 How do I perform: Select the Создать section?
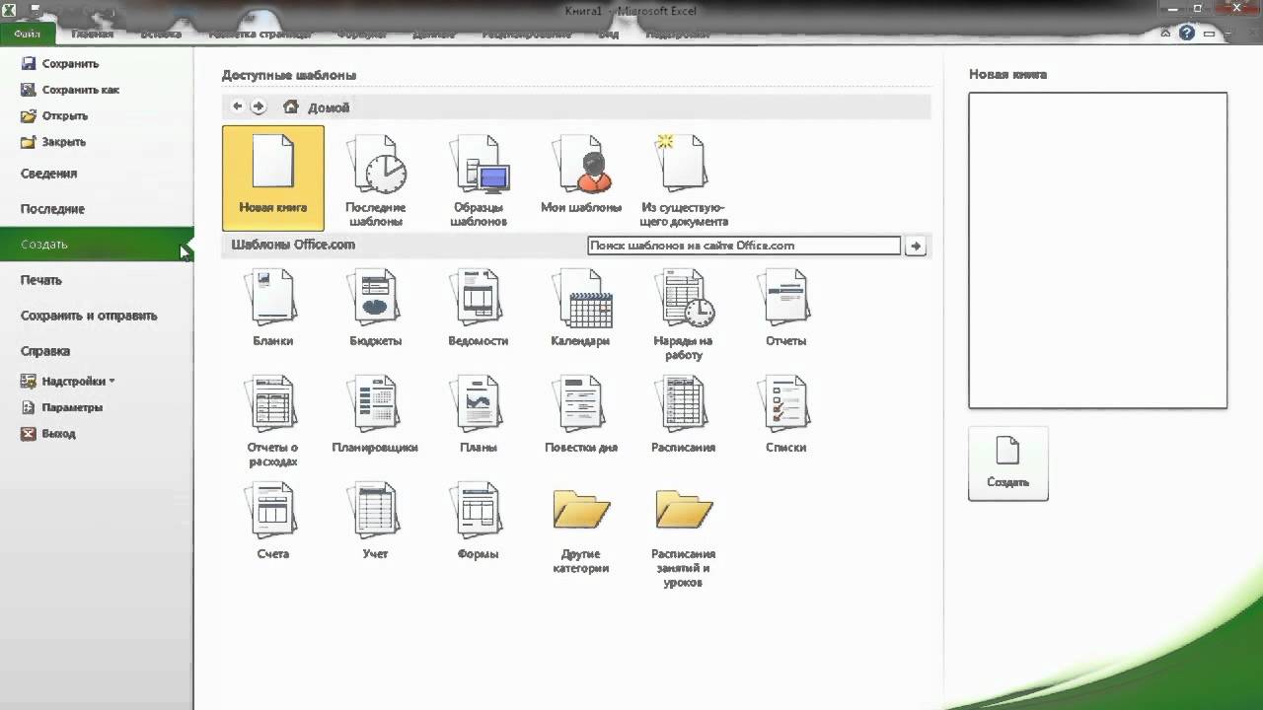97,245
